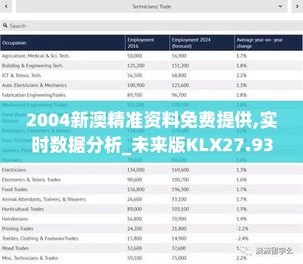Screen dimensions: 303x264
Task: Select Horticultural Trades row
Action: (x=151, y=209)
